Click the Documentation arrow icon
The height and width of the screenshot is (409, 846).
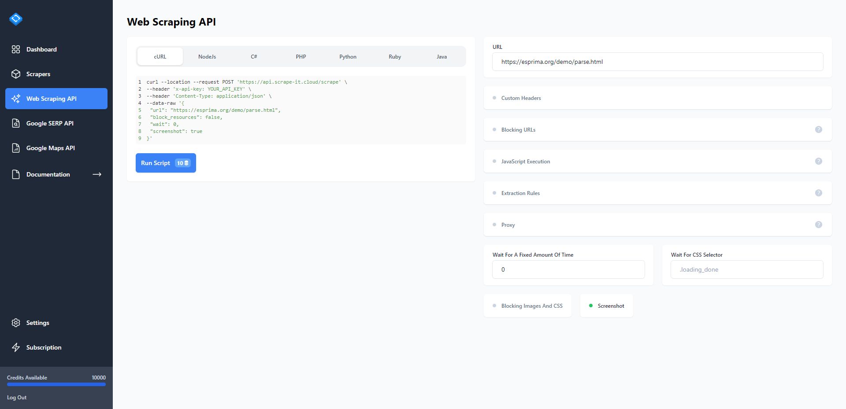tap(96, 174)
